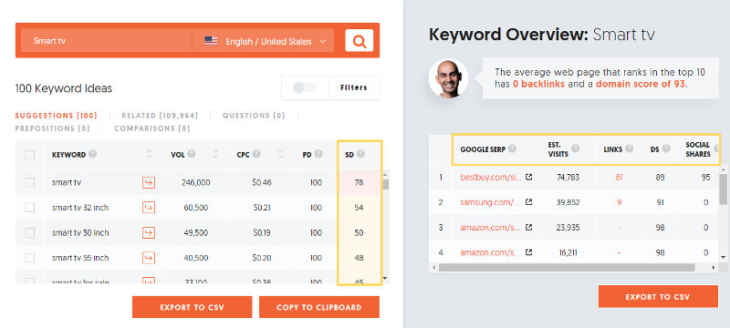Click the SD value 54 cell
730x328 pixels.
[359, 208]
